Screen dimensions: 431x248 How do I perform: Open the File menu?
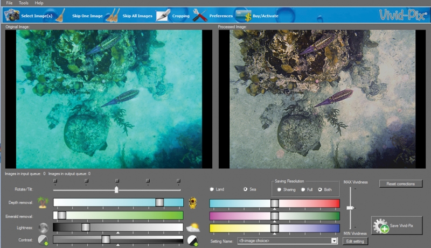(9, 3)
